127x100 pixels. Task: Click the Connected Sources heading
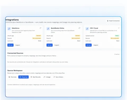coord(15,53)
